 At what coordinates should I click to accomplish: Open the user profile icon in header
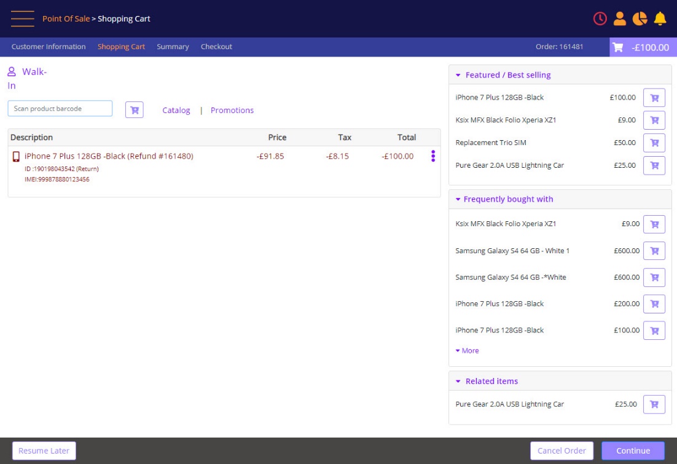coord(620,18)
